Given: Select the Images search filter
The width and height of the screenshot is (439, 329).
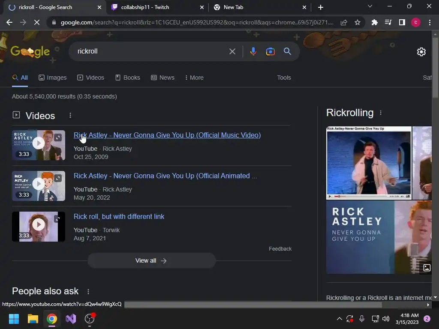Looking at the screenshot, I should click(53, 78).
